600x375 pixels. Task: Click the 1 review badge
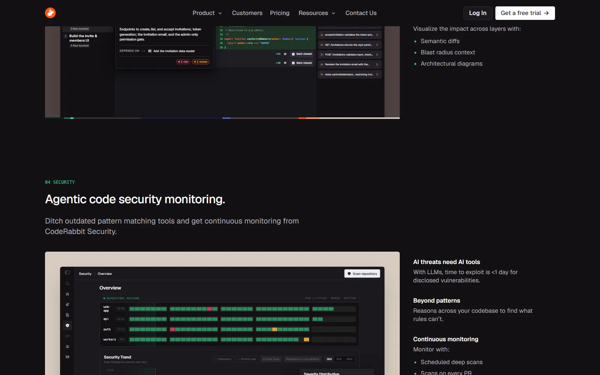(201, 62)
